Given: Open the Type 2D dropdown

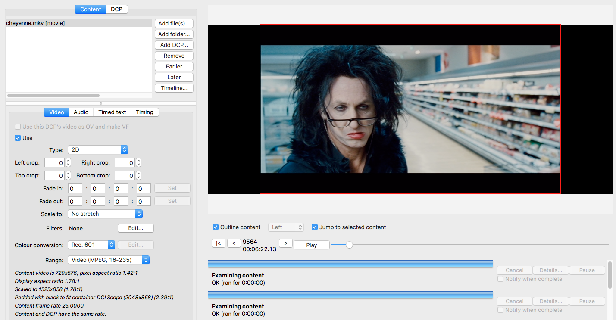Looking at the screenshot, I should point(98,150).
